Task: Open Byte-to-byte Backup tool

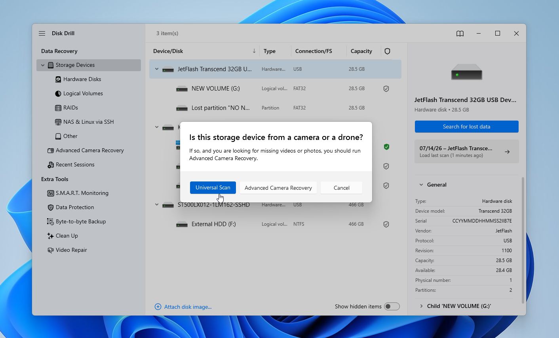Action: click(81, 221)
